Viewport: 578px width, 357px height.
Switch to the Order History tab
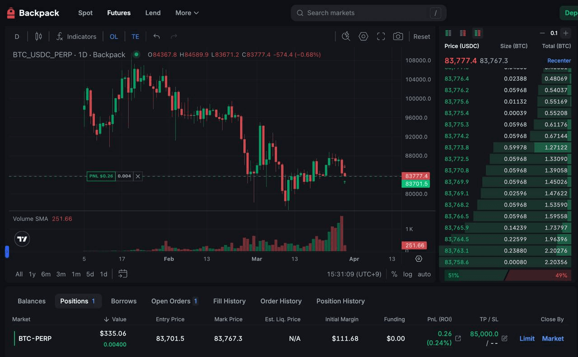(281, 301)
